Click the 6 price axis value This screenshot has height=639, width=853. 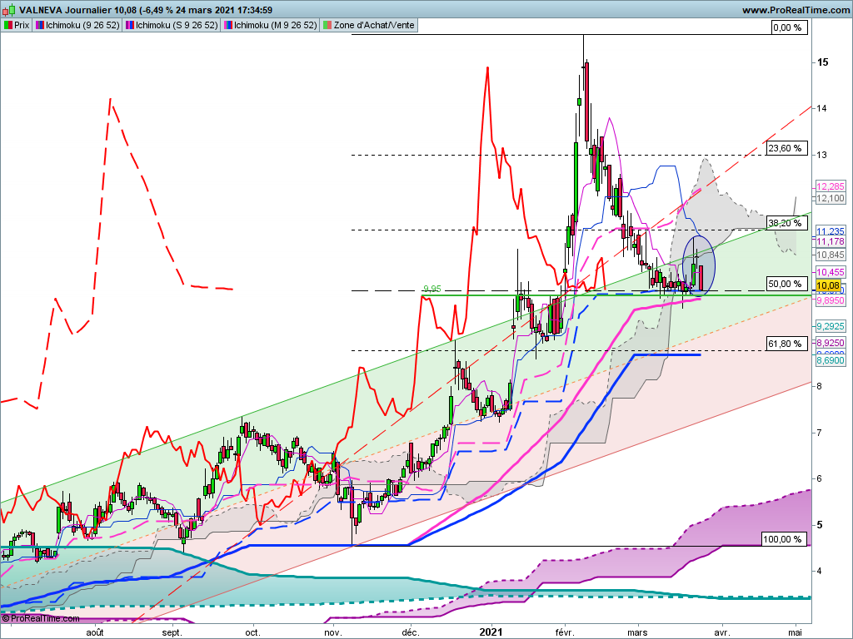[x=819, y=478]
